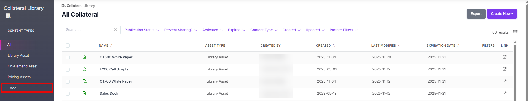Open the CT500 White Paper entry
The image size is (528, 101).
coord(116,57)
